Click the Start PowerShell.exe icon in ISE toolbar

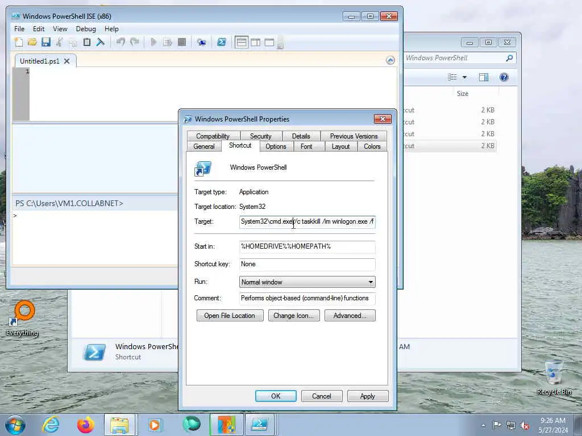click(222, 42)
